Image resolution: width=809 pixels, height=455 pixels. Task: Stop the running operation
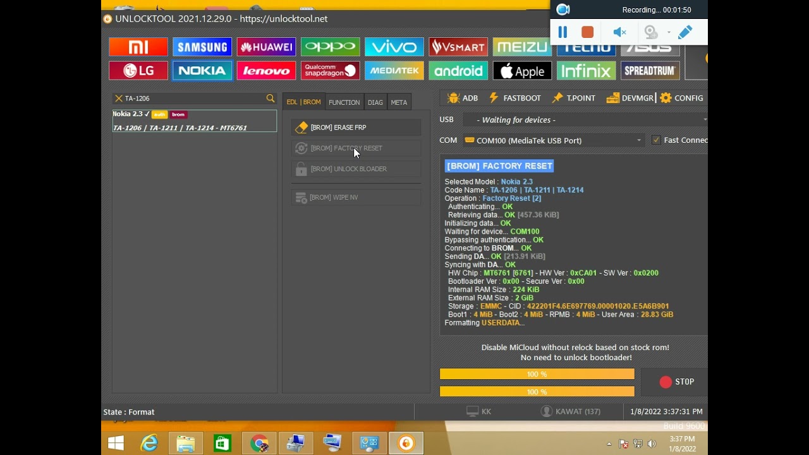click(676, 382)
